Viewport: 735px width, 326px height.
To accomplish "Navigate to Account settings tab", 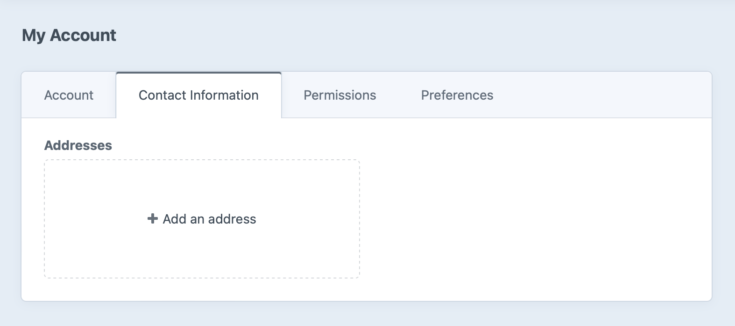I will [x=68, y=95].
